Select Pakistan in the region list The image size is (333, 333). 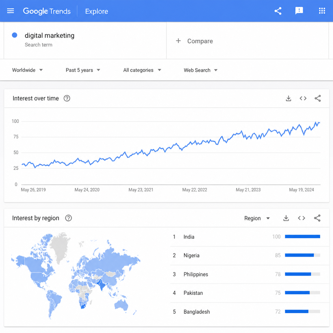point(249,293)
